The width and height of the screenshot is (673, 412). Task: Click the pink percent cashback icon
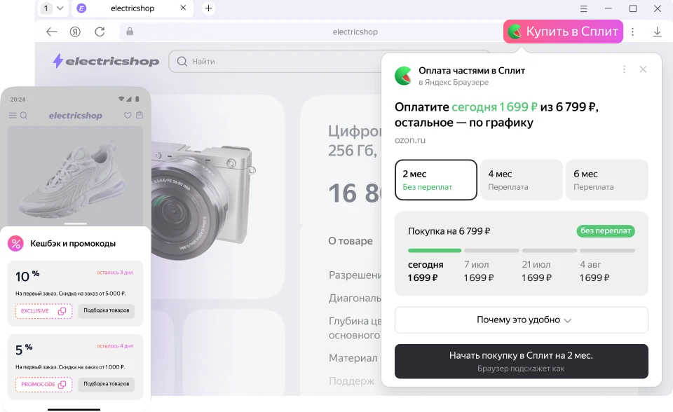(16, 243)
